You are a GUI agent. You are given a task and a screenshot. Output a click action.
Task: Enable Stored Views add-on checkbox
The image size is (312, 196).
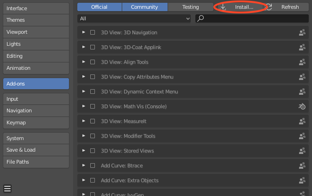click(x=93, y=151)
